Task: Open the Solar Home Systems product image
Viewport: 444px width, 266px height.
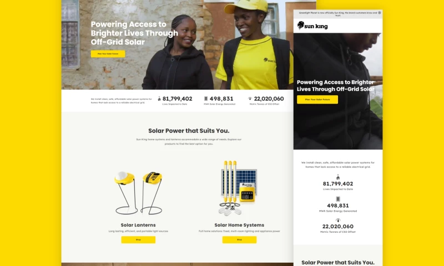Action: 239,188
